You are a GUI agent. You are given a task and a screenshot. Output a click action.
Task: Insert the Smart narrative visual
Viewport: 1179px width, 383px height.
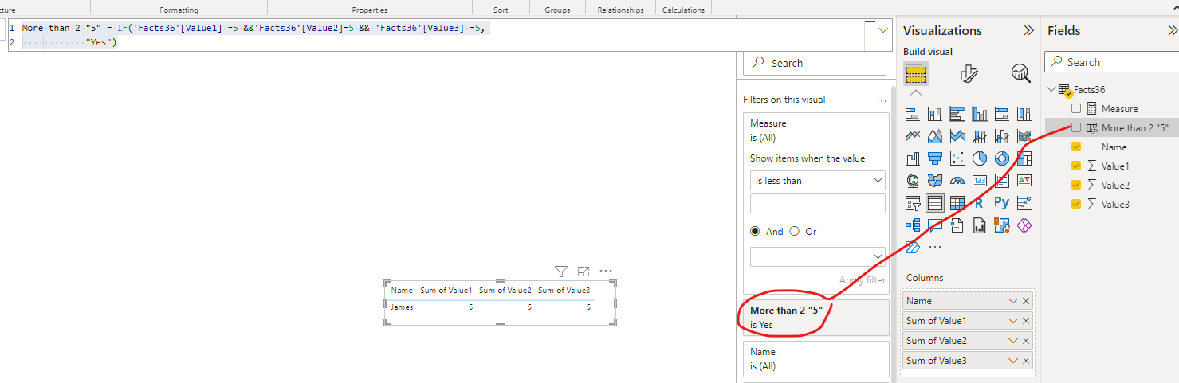click(957, 225)
